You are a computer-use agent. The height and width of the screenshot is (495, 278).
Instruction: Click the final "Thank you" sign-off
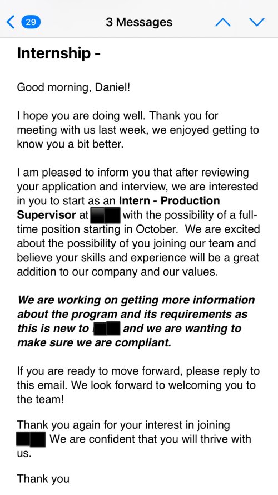tap(43, 479)
